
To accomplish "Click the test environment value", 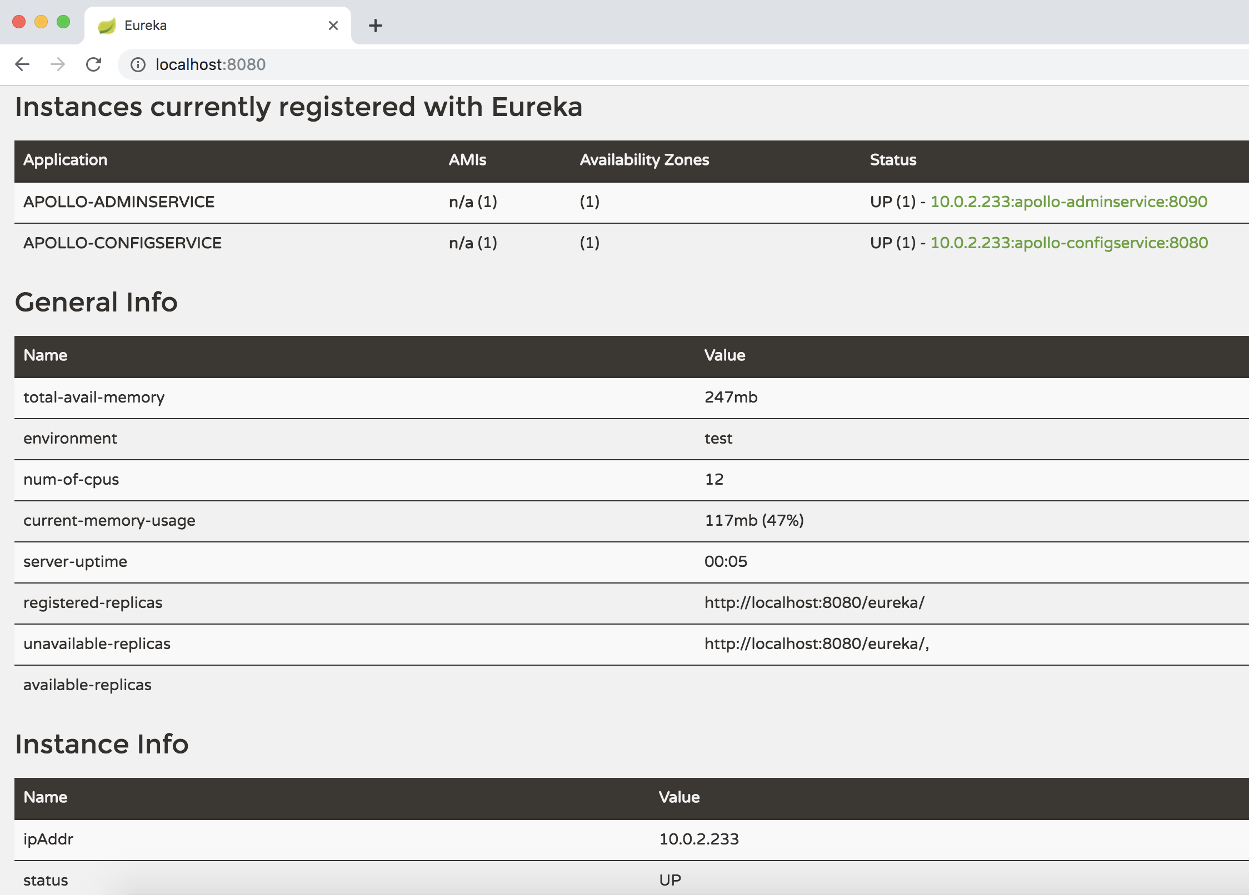I will (x=718, y=439).
